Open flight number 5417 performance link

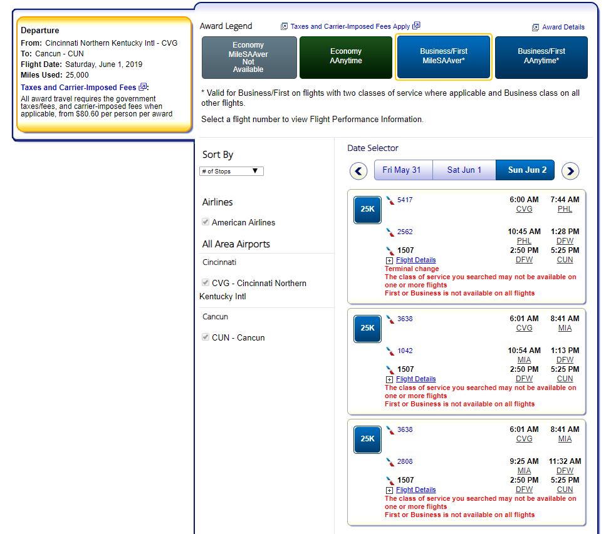[405, 200]
